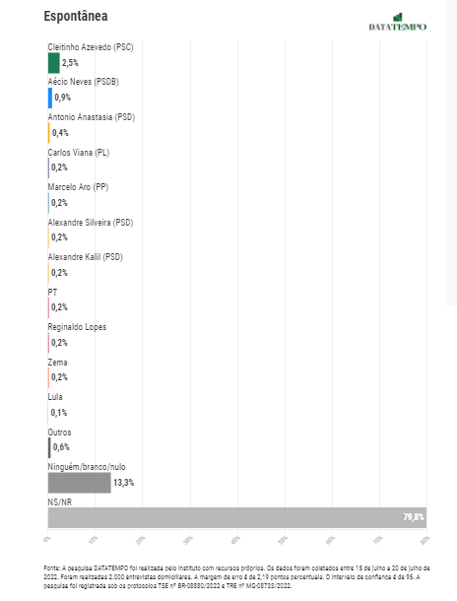
Task: Select the Reginaldo Lopes label
Action: [x=77, y=327]
